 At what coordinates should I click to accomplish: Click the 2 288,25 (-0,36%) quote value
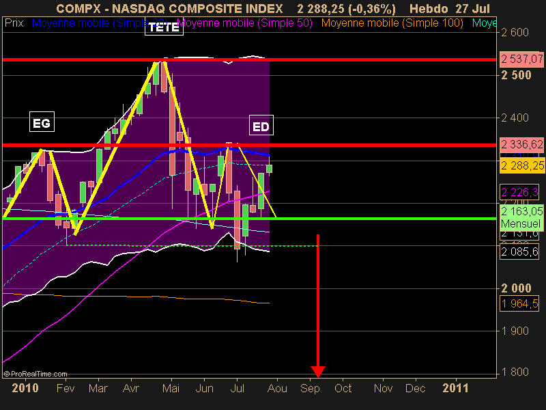347,8
